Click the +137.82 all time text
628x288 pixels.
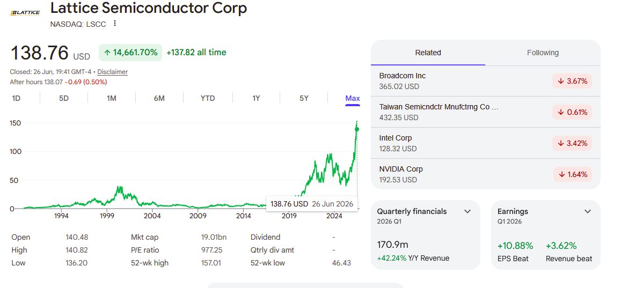[x=196, y=53]
